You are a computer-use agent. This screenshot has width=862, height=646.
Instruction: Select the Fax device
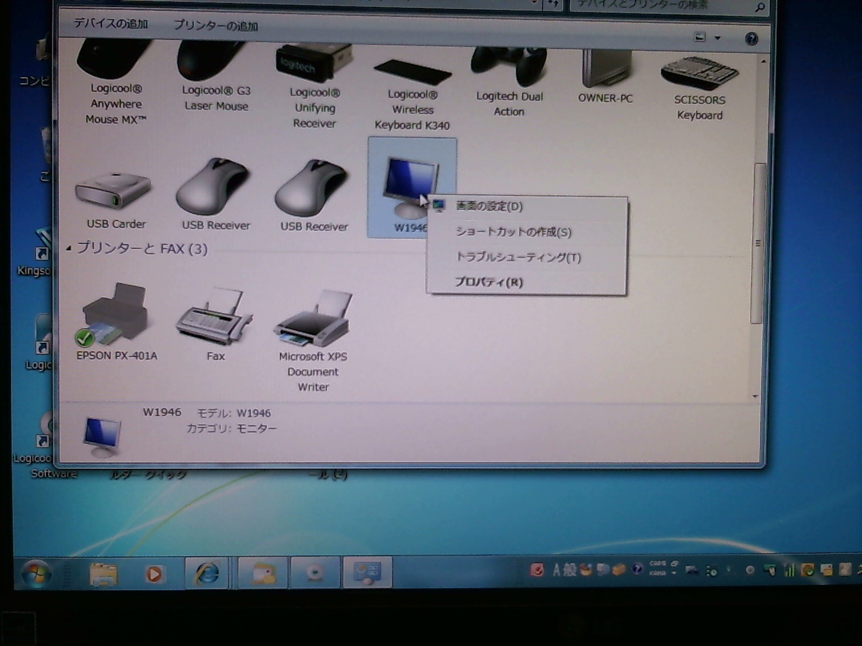click(214, 324)
